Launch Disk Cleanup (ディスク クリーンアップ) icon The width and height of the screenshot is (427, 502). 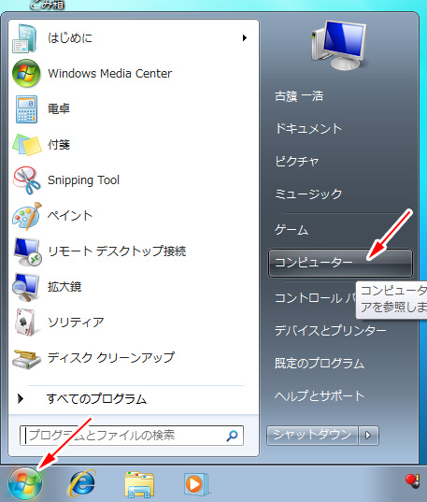click(x=26, y=358)
